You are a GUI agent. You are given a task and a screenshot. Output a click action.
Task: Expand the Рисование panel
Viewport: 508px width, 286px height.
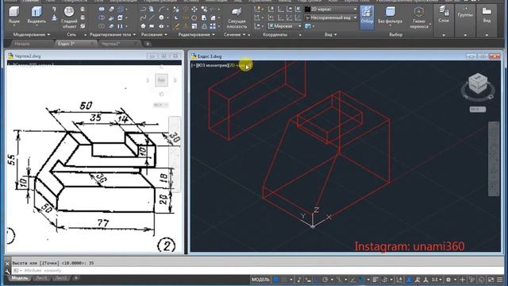(x=154, y=34)
